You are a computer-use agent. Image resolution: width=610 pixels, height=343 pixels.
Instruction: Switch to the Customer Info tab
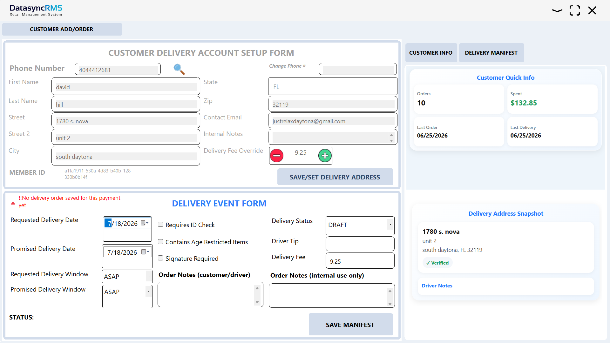coord(431,53)
